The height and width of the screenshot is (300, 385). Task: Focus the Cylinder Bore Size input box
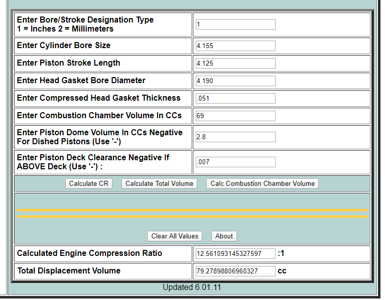235,46
